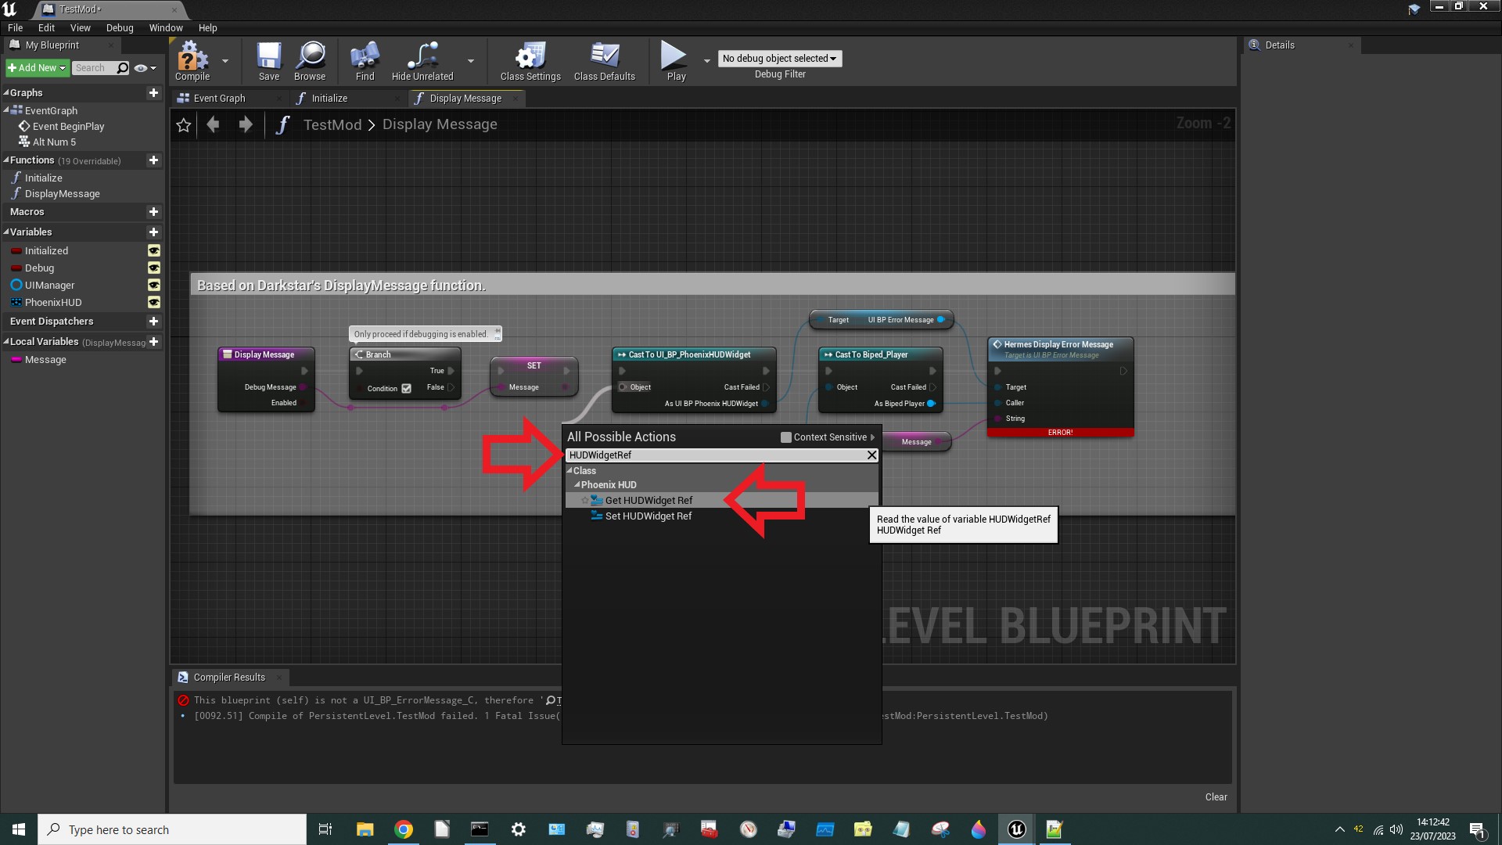Open Task View on the taskbar
The height and width of the screenshot is (845, 1502).
point(325,829)
